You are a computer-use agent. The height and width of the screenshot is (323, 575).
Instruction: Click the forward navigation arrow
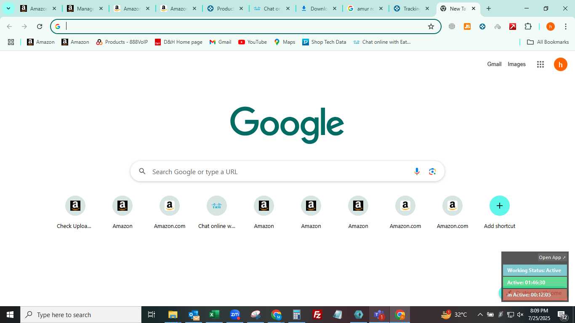24,26
